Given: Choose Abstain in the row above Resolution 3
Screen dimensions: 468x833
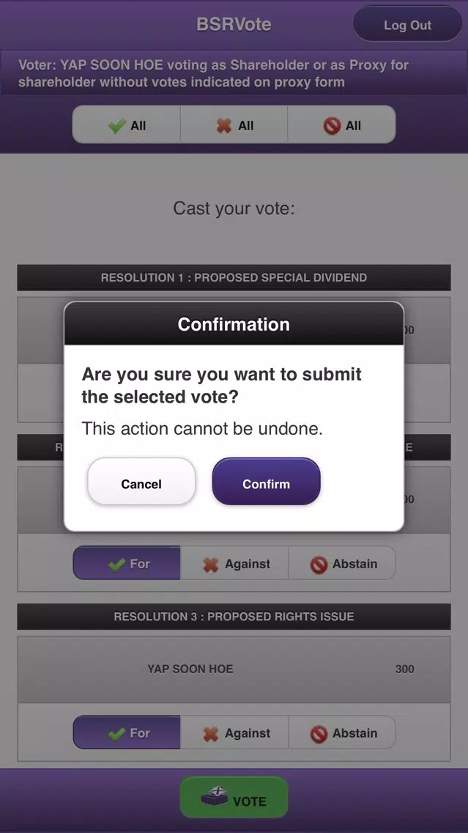Looking at the screenshot, I should [342, 563].
